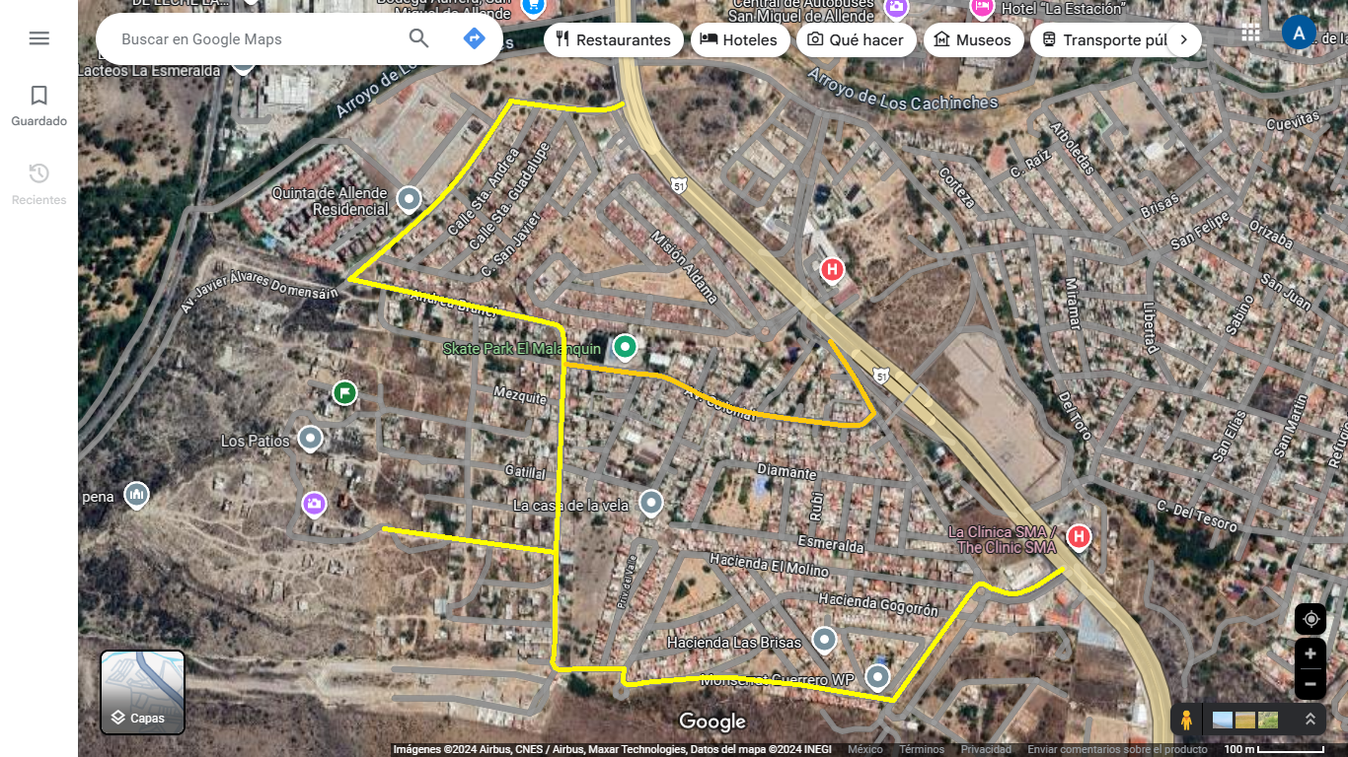Show more category chips arrow
This screenshot has height=757, width=1348.
(x=1183, y=39)
